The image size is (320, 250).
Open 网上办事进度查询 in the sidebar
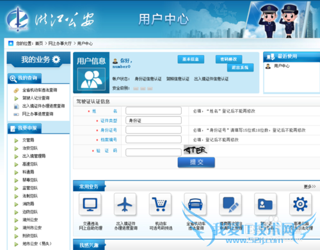tap(38, 114)
